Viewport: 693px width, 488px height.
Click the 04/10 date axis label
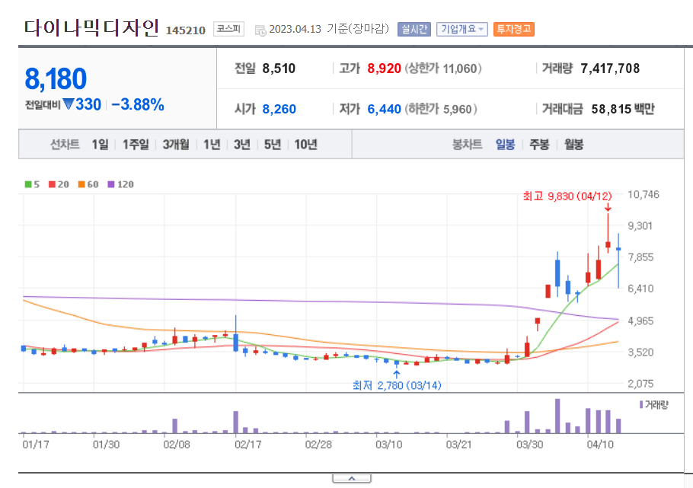(x=600, y=445)
